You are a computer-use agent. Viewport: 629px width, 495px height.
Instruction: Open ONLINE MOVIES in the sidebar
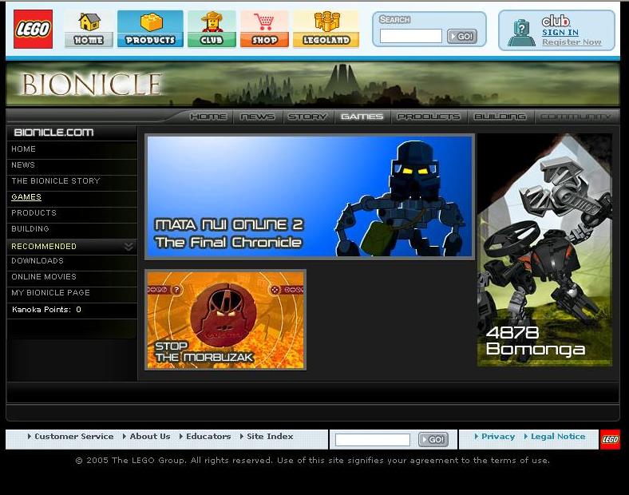click(x=72, y=277)
